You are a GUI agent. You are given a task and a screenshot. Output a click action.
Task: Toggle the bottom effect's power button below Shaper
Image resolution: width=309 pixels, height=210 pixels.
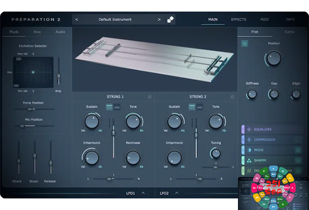(298, 170)
